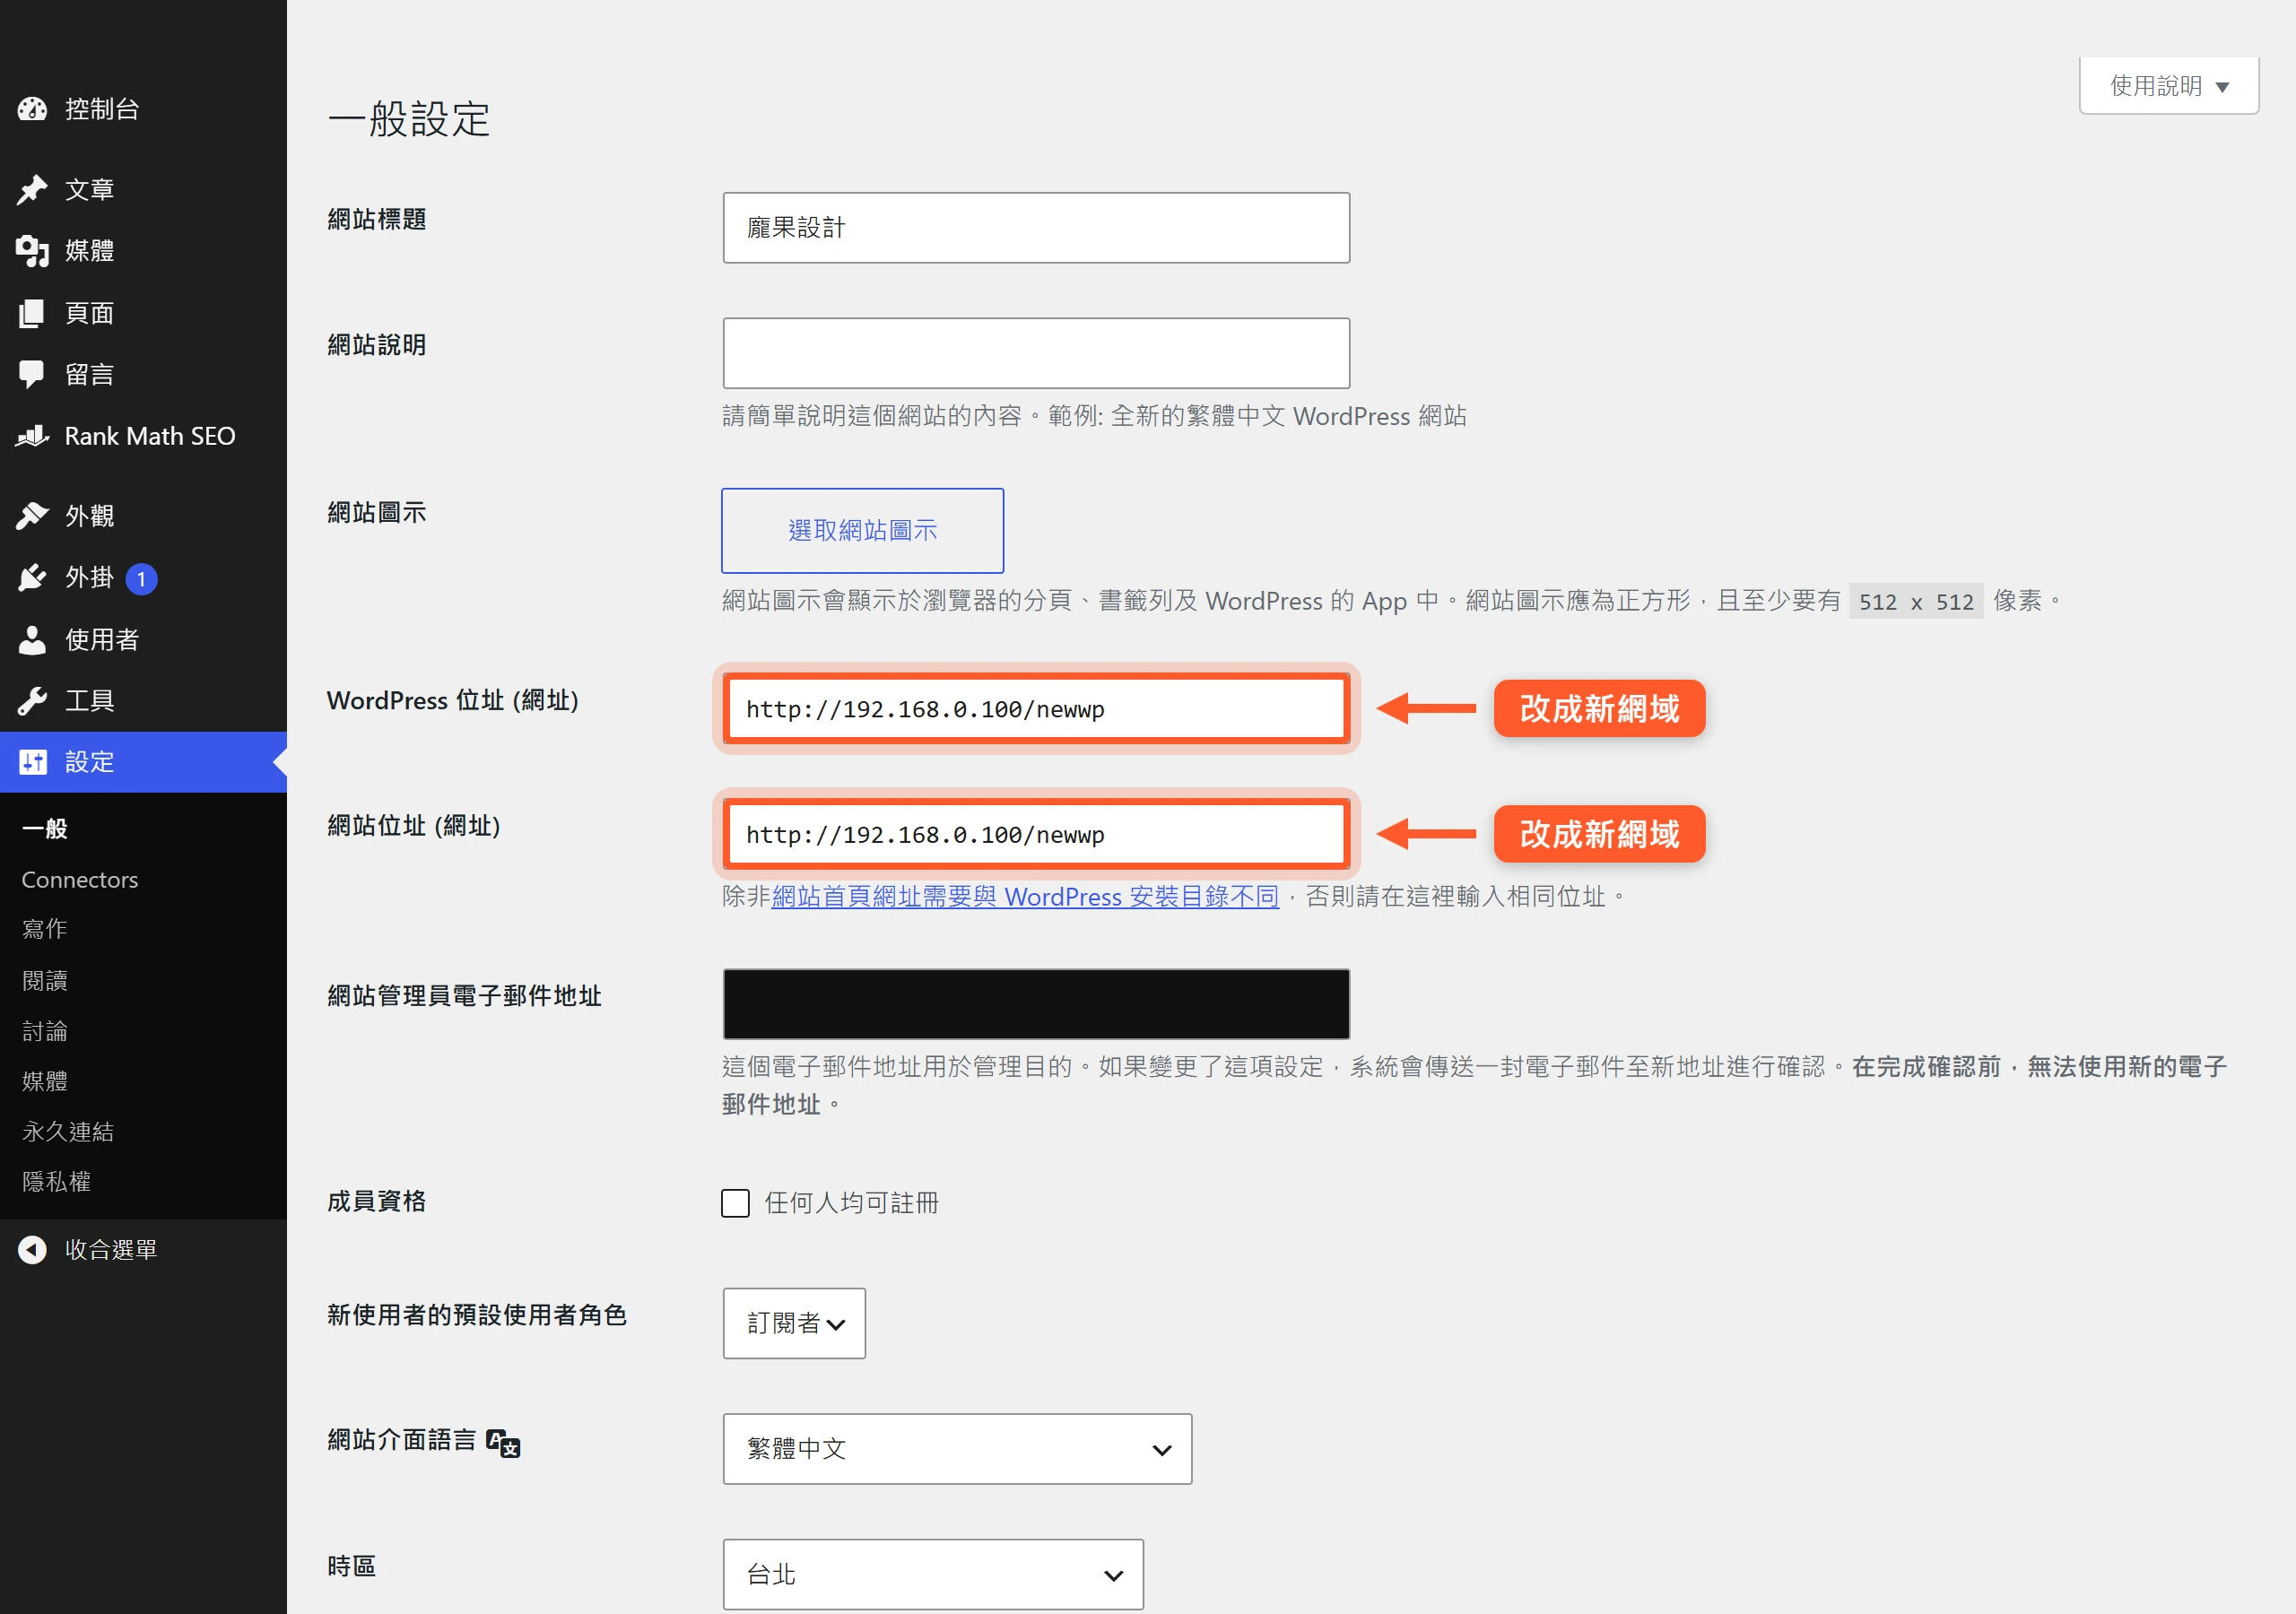This screenshot has height=1614, width=2296.
Task: Click the 使用者 user icon
Action: point(32,640)
